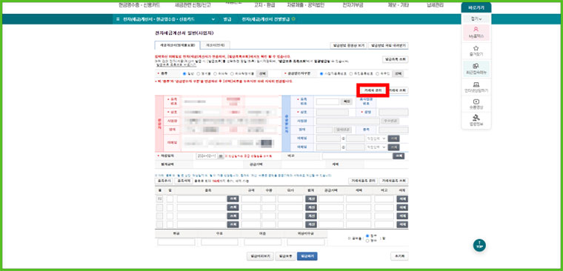Focus the 비고 input field
This screenshot has width=563, height=271.
357,156
